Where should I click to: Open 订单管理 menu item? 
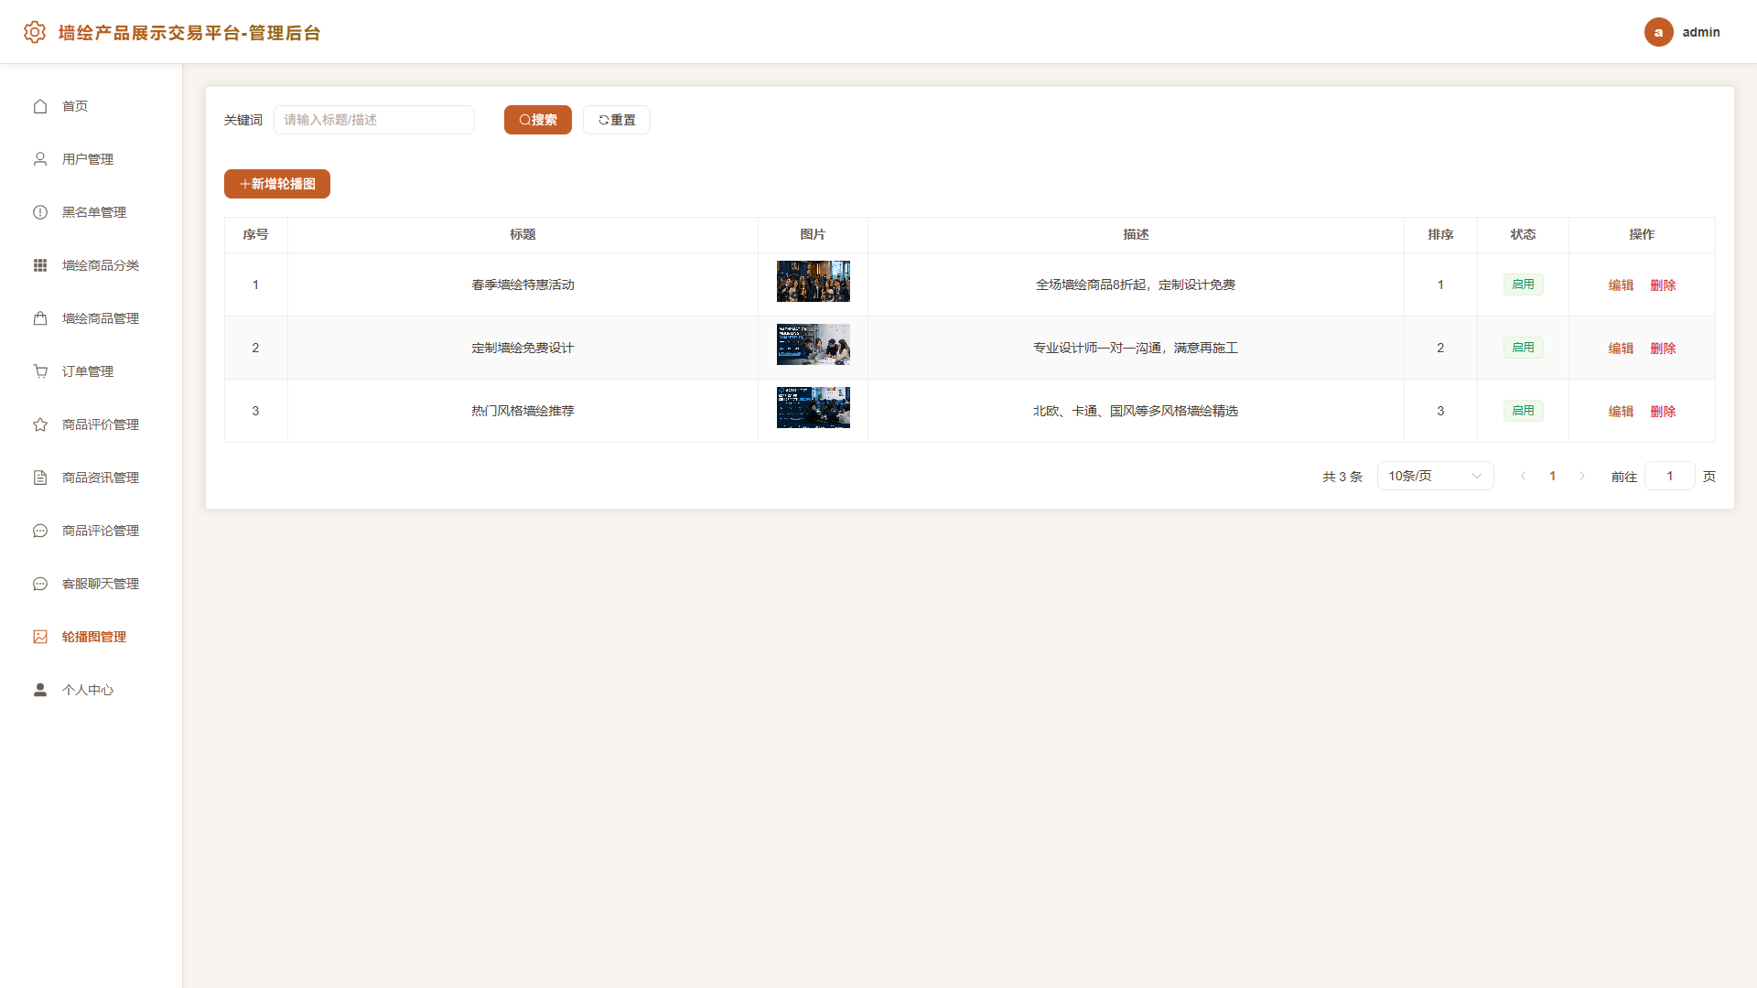[92, 371]
